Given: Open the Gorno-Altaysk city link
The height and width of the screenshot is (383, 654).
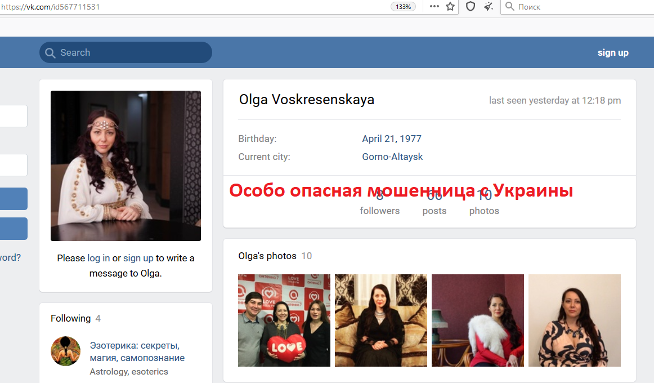Looking at the screenshot, I should tap(392, 157).
